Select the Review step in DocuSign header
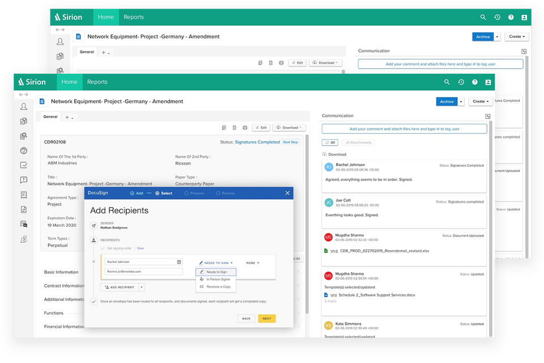 point(226,193)
